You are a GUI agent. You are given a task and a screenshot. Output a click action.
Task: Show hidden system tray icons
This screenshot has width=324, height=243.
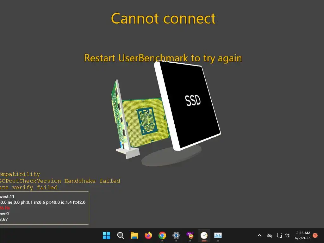click(x=259, y=235)
